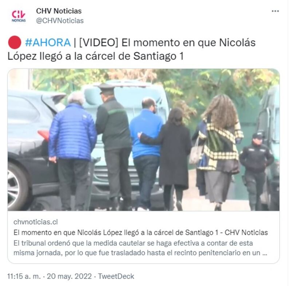Click the red circle emoji in tweet
The image size is (291, 286).
(x=15, y=43)
